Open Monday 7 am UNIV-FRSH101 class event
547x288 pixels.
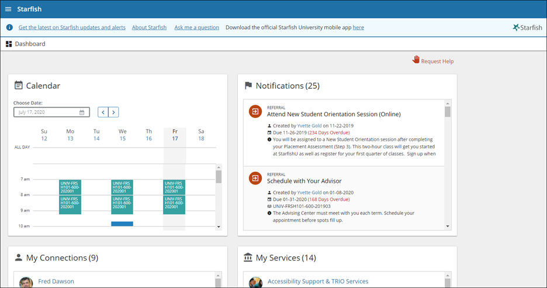click(x=70, y=188)
